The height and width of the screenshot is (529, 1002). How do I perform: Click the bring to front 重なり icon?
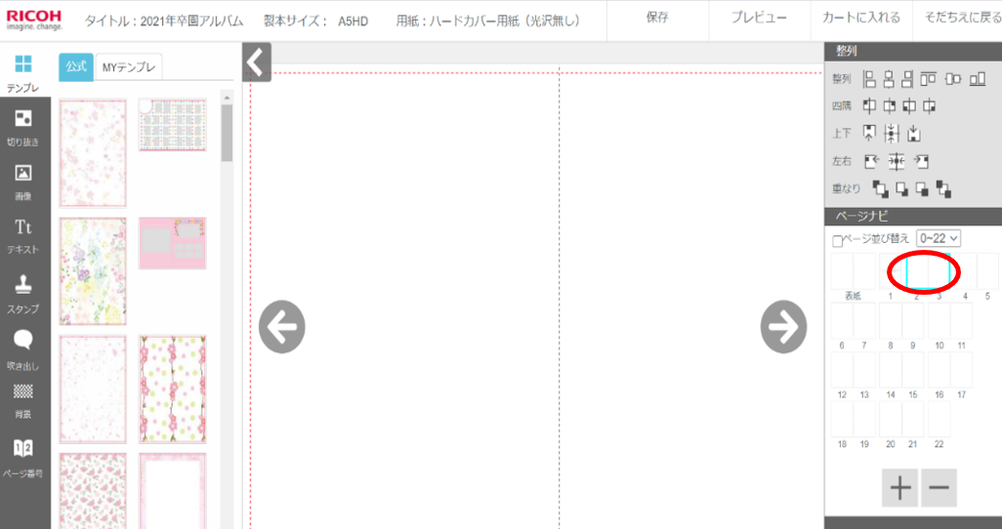[x=880, y=188]
